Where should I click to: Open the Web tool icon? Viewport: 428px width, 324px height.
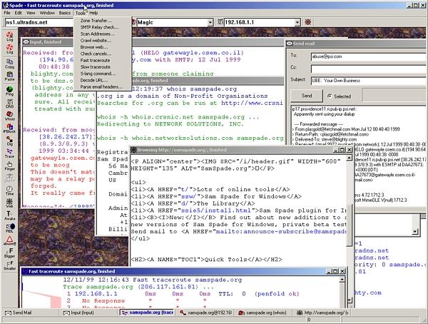9,203
